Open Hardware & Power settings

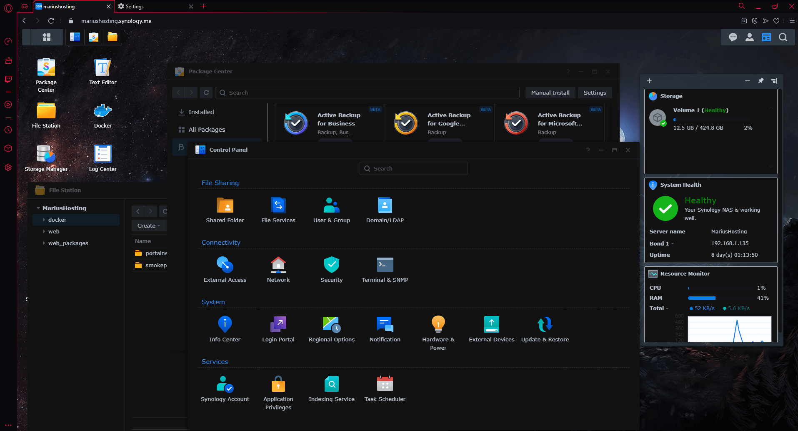click(438, 333)
